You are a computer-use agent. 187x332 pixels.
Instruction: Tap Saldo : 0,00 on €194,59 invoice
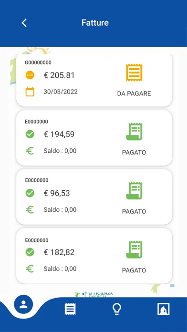point(60,151)
